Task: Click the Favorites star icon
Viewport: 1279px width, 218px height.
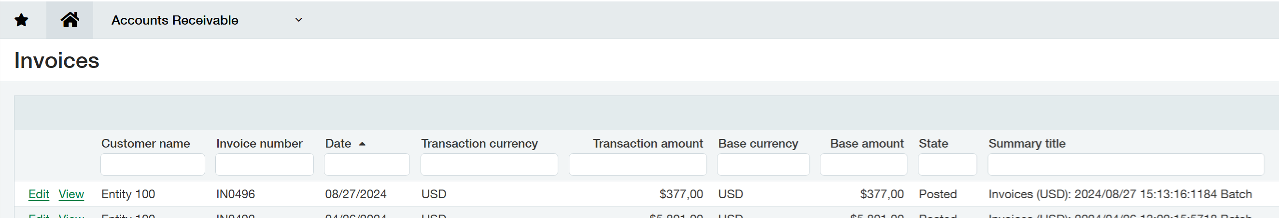Action: click(x=21, y=20)
